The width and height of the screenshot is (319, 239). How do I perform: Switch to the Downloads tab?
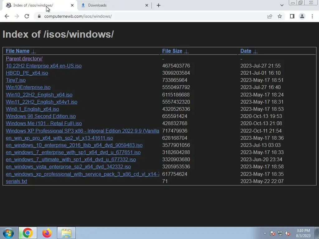tap(114, 5)
